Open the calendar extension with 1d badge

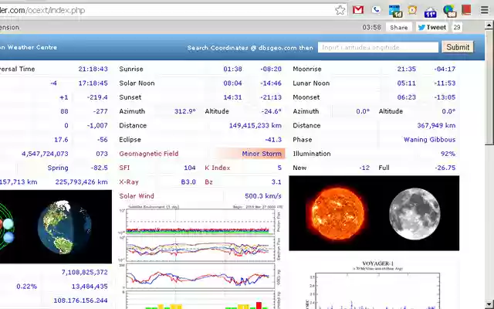click(x=394, y=11)
